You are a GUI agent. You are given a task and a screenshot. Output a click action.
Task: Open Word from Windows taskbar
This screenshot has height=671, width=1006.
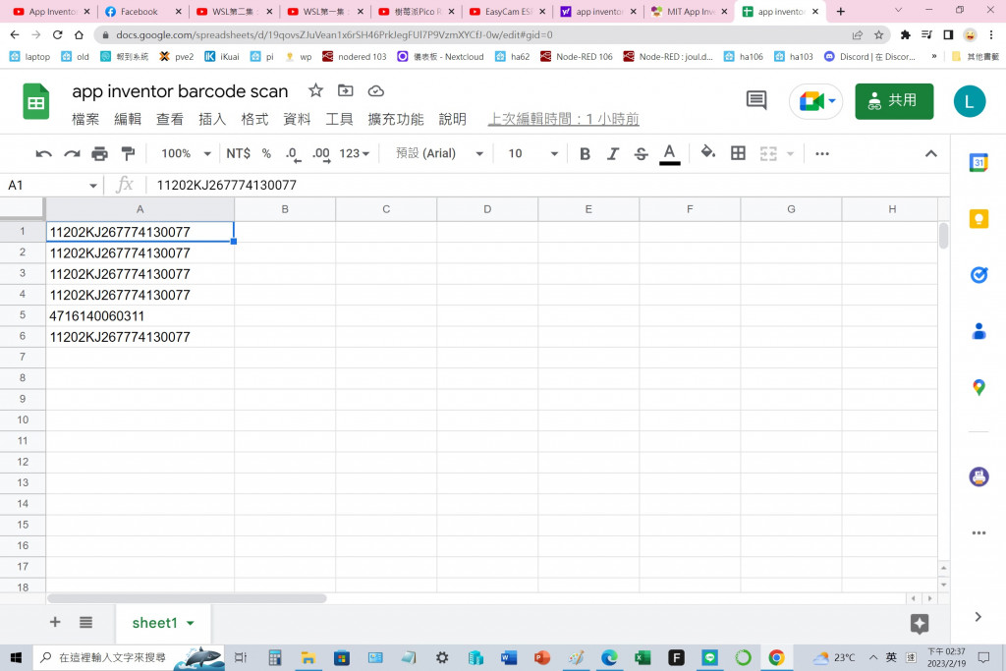[x=509, y=657]
